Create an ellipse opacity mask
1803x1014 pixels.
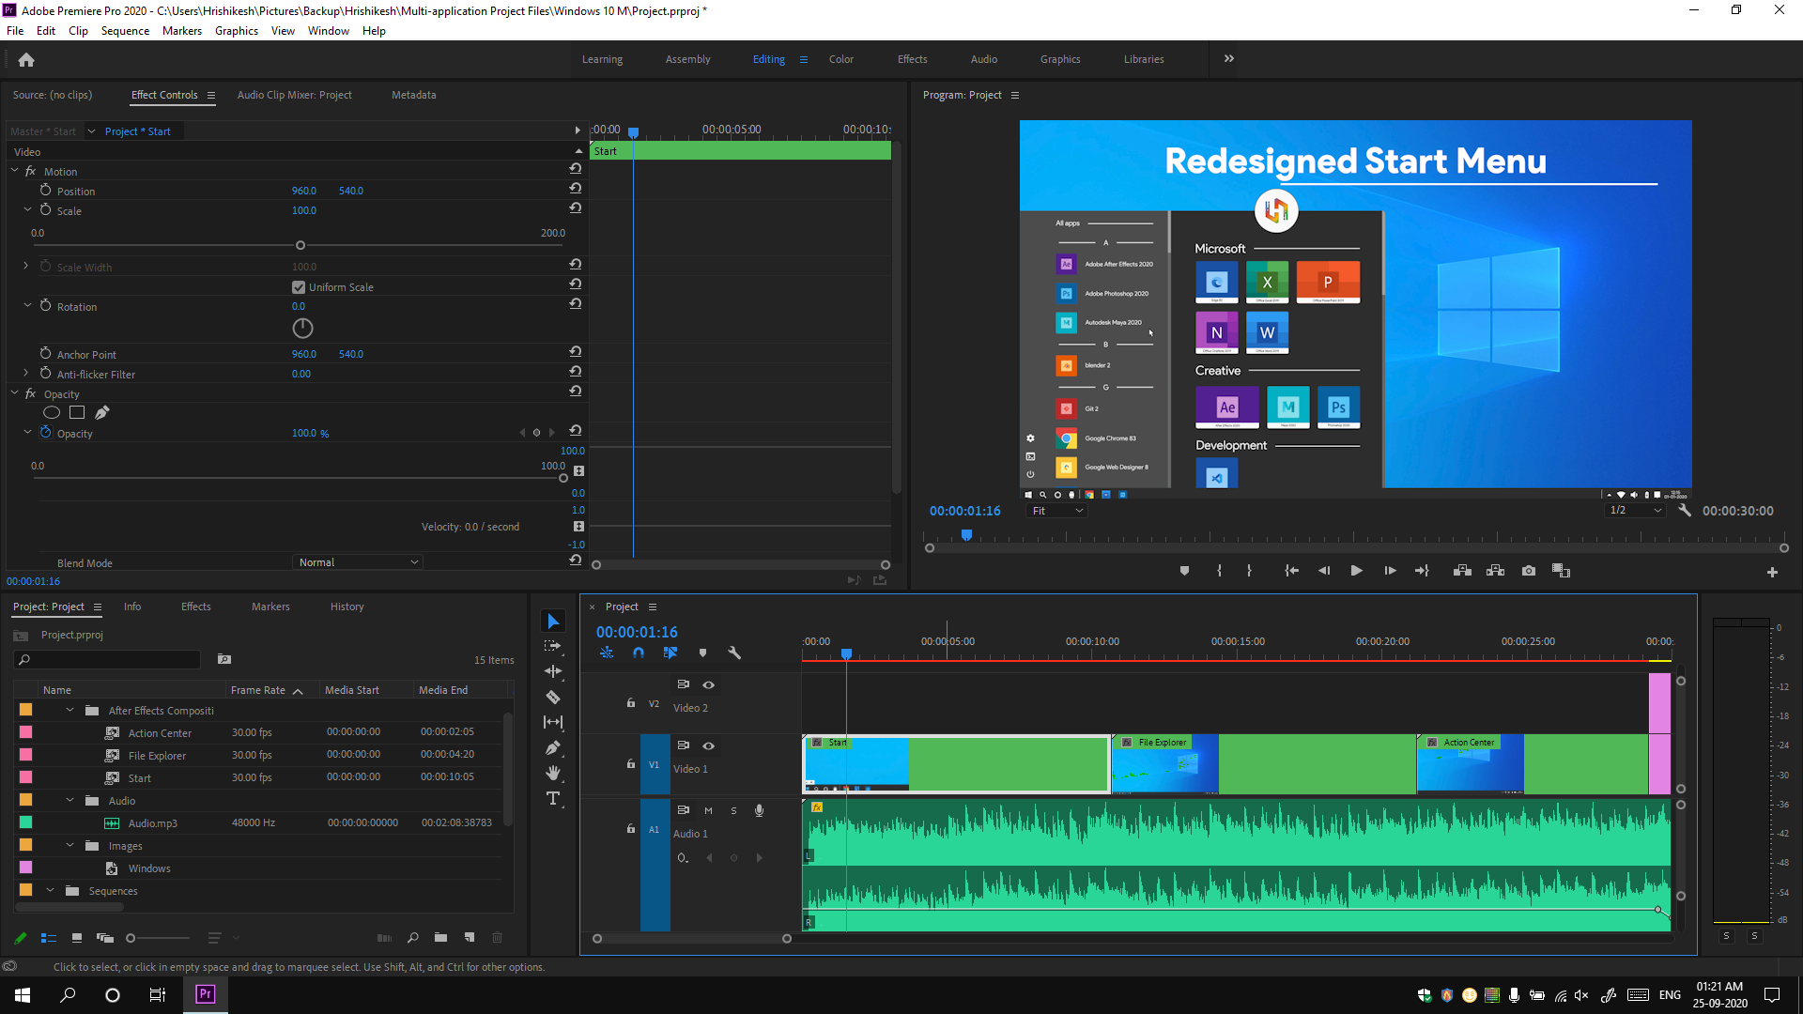click(52, 412)
